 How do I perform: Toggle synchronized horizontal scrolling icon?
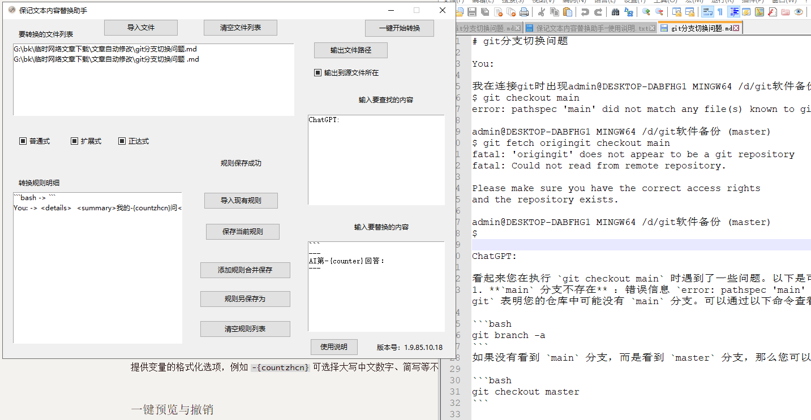[x=689, y=12]
